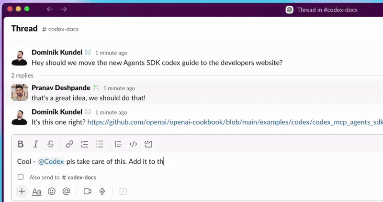Apply blockquote formatting

click(x=118, y=144)
